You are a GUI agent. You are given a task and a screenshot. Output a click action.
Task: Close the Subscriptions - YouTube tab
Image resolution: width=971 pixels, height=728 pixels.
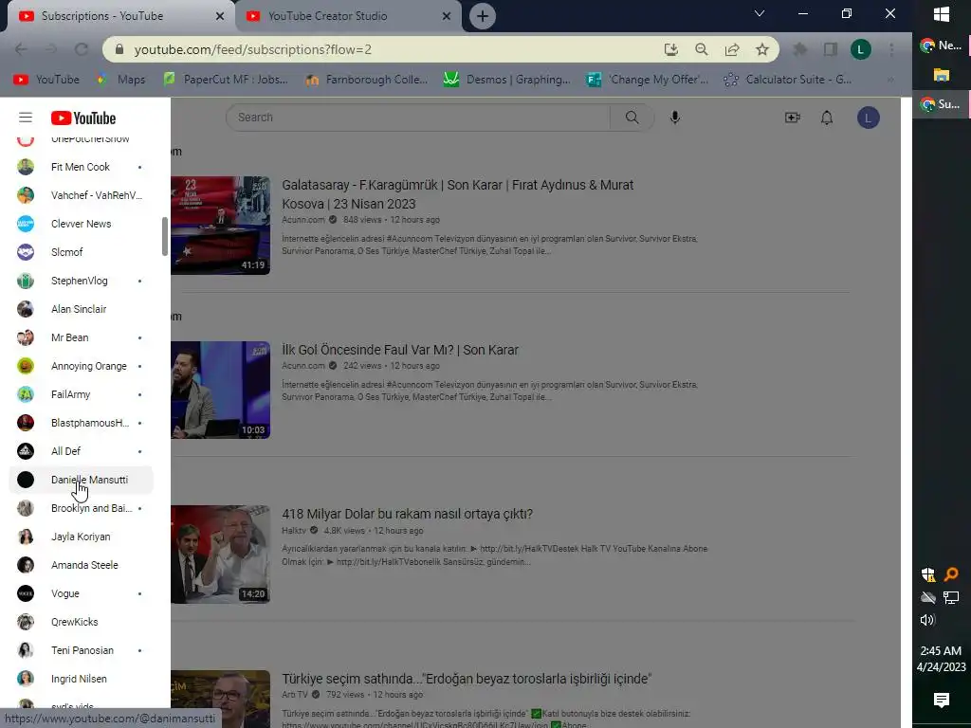[x=220, y=16]
